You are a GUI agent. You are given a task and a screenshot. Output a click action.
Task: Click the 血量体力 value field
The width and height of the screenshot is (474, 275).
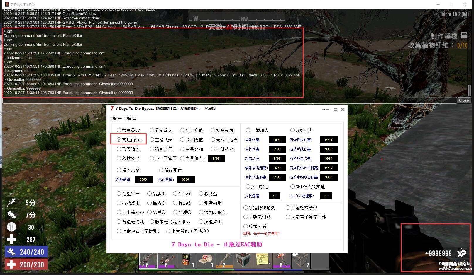click(x=216, y=158)
